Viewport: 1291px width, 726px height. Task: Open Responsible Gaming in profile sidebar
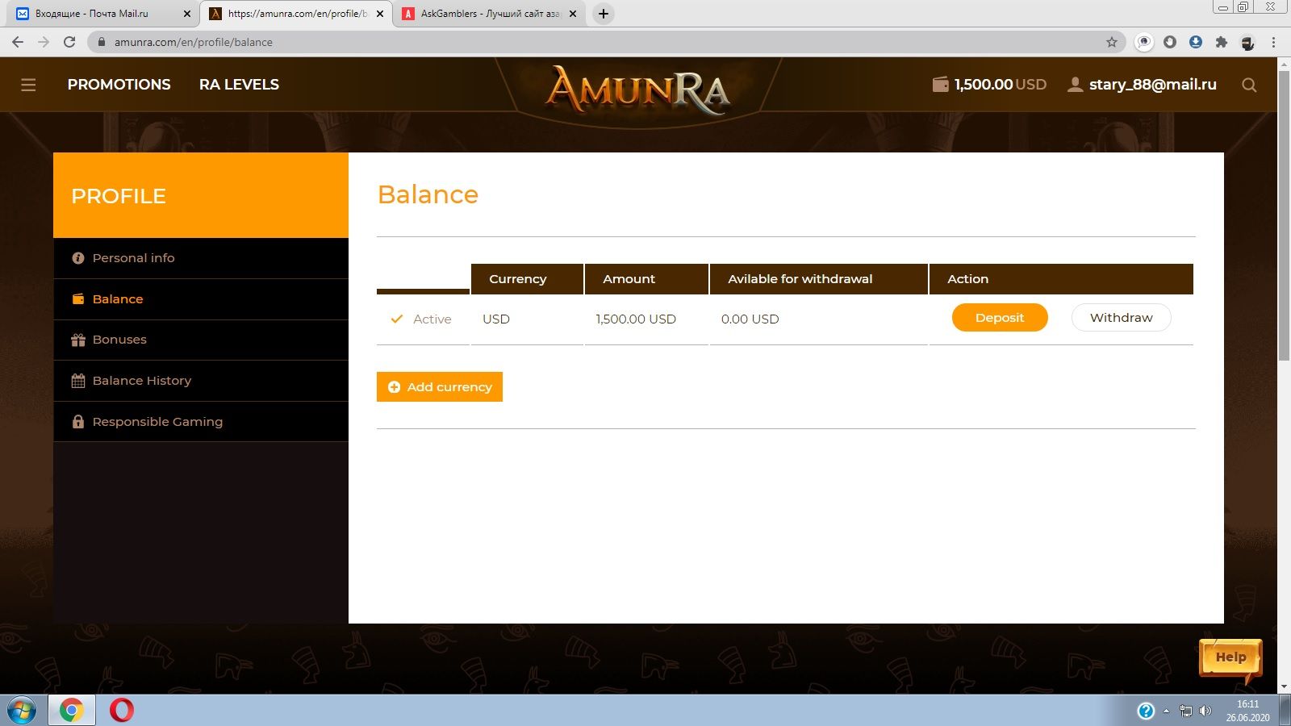(201, 422)
